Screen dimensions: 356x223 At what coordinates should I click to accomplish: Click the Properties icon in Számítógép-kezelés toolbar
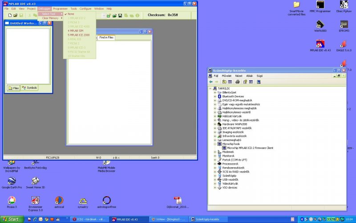(x=245, y=82)
